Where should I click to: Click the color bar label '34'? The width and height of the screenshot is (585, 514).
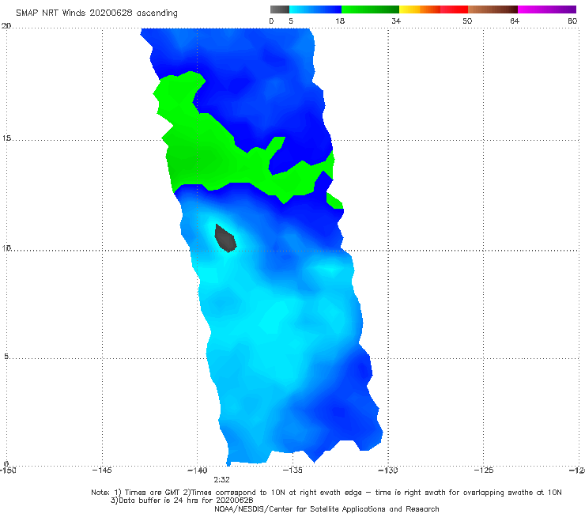pos(396,21)
